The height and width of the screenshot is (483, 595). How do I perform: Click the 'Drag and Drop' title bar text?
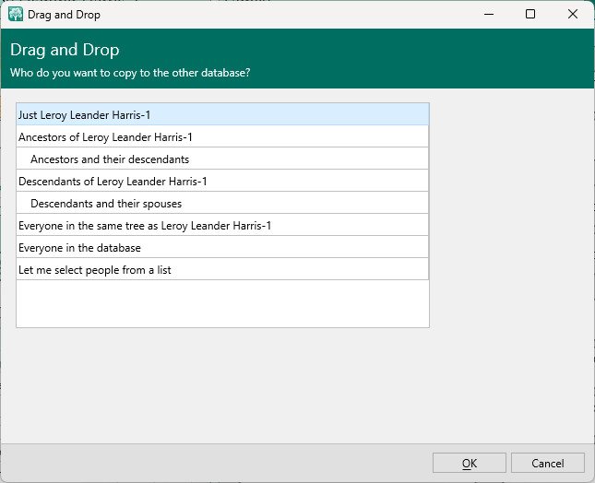tap(66, 14)
